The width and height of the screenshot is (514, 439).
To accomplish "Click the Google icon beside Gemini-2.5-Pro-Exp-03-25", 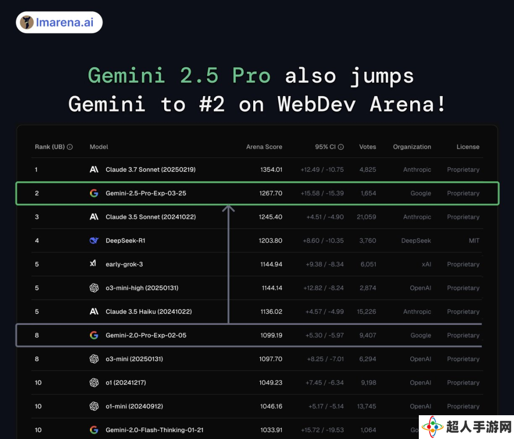I will point(94,193).
